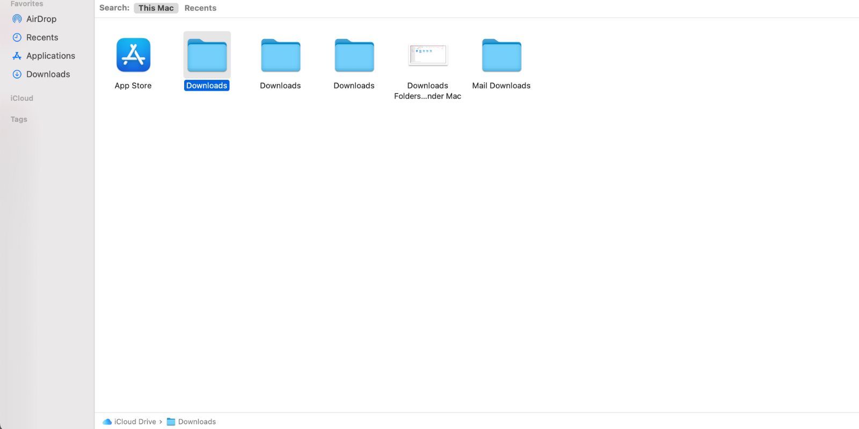859x429 pixels.
Task: Select the App Store application icon
Action: click(133, 55)
